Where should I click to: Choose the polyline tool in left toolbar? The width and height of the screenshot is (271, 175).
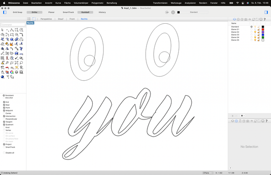pyautogui.click(x=12, y=30)
